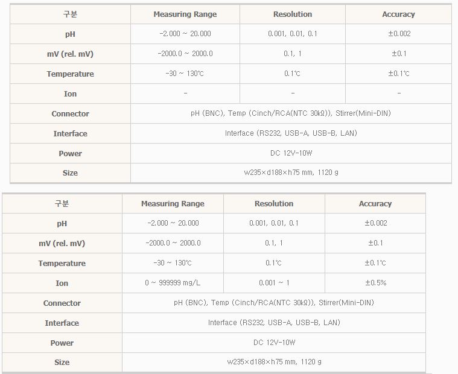Select the pH range '-2.000 ~ 20.000' in the first table
Viewport: 458px width, 374px height.
tap(185, 34)
